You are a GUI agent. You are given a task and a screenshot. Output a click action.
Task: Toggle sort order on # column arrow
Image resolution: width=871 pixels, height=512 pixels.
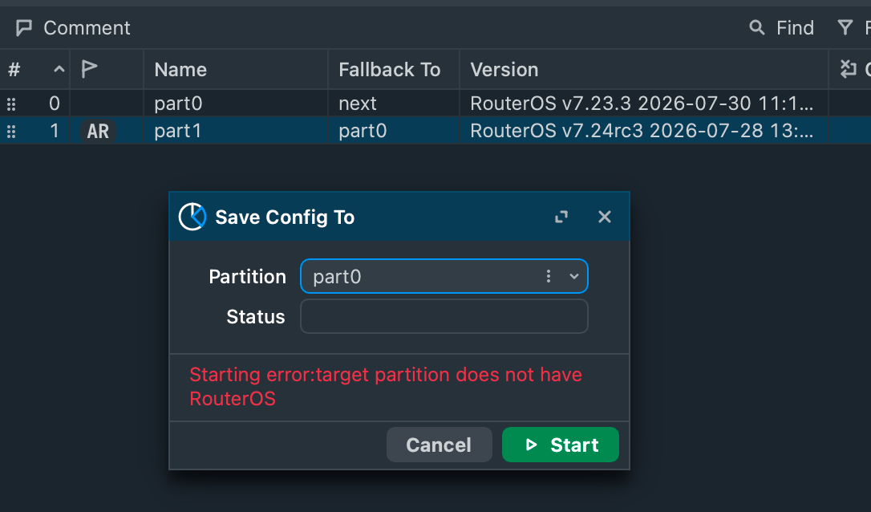(59, 70)
